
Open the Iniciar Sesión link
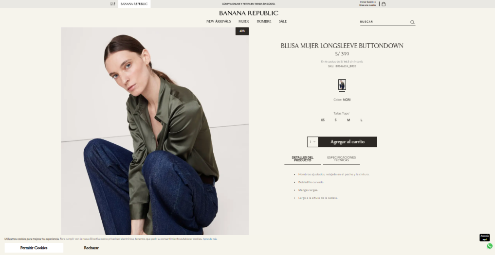[x=368, y=2]
